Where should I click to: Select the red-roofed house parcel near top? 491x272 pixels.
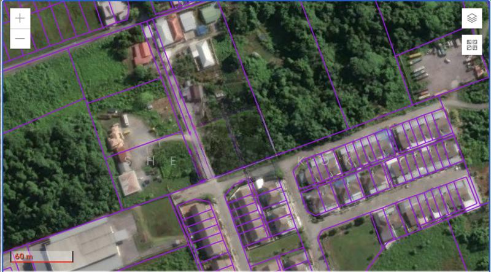pyautogui.click(x=142, y=53)
